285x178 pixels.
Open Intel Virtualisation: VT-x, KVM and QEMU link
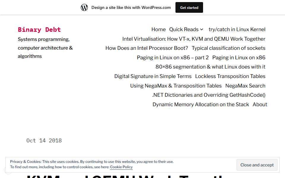[x=194, y=39]
